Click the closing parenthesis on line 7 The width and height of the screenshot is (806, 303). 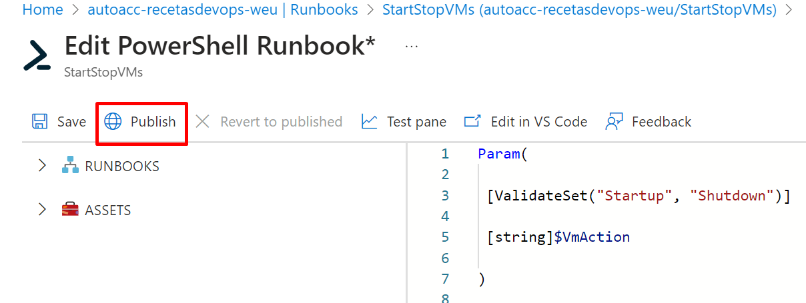pos(482,279)
